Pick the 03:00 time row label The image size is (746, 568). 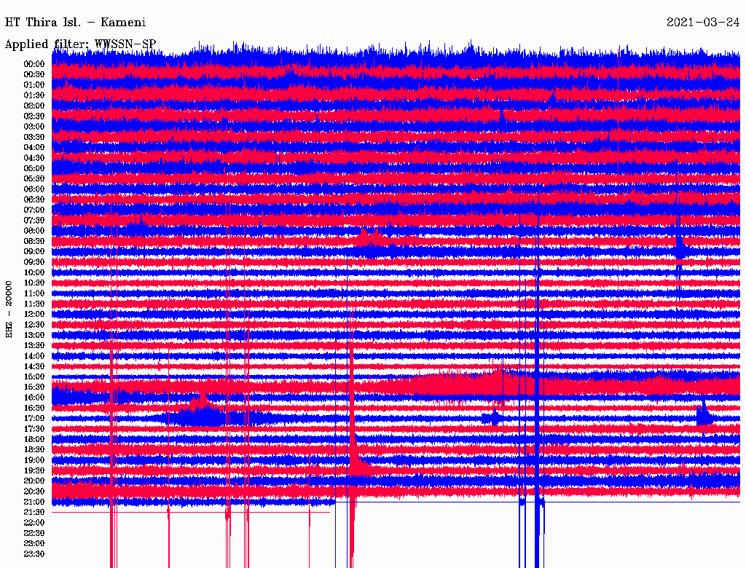(x=34, y=127)
